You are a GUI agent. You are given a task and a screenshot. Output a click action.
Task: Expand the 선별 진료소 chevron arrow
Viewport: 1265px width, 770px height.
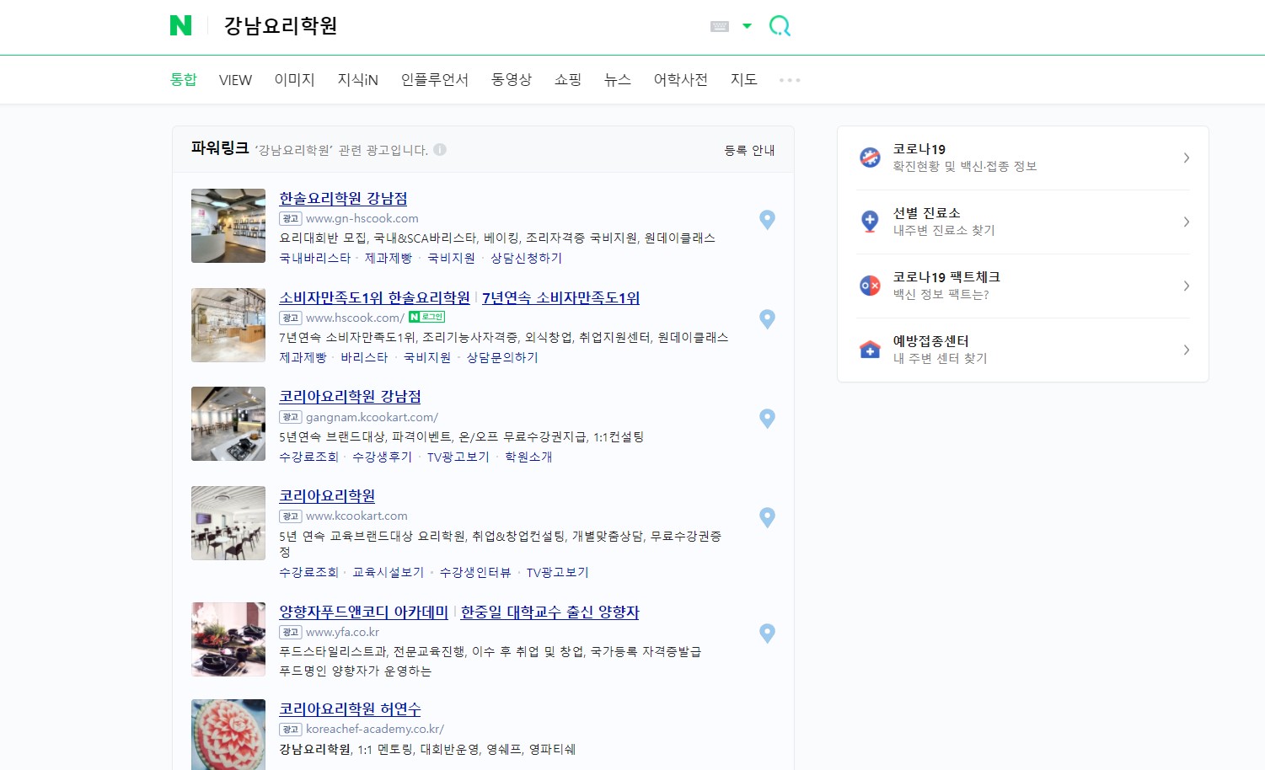[1187, 222]
